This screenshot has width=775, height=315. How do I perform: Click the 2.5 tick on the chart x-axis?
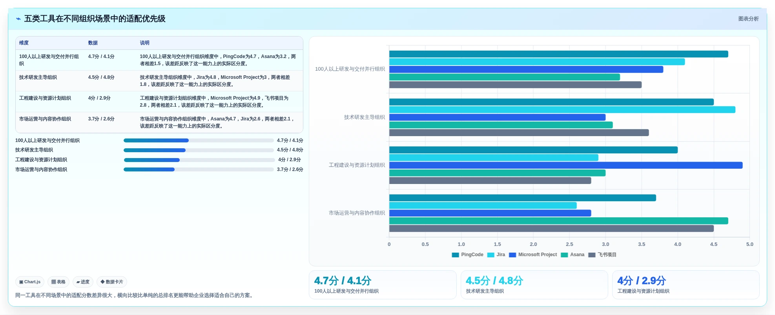[x=569, y=244]
